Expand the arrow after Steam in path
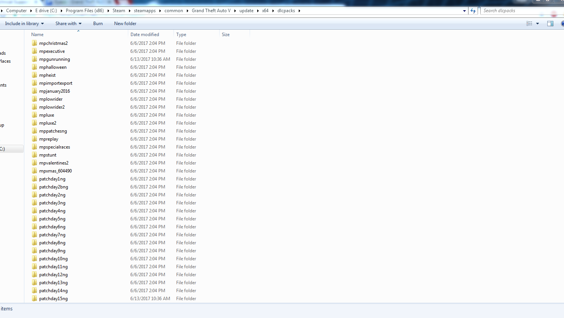Screen dimensions: 564x318 click(x=129, y=11)
